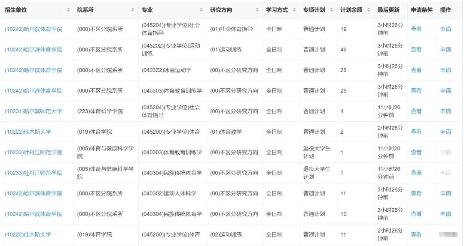Select cell (01)体育教学

pyautogui.click(x=226, y=132)
